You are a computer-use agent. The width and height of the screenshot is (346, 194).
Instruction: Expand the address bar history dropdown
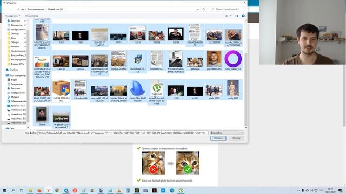pos(197,9)
